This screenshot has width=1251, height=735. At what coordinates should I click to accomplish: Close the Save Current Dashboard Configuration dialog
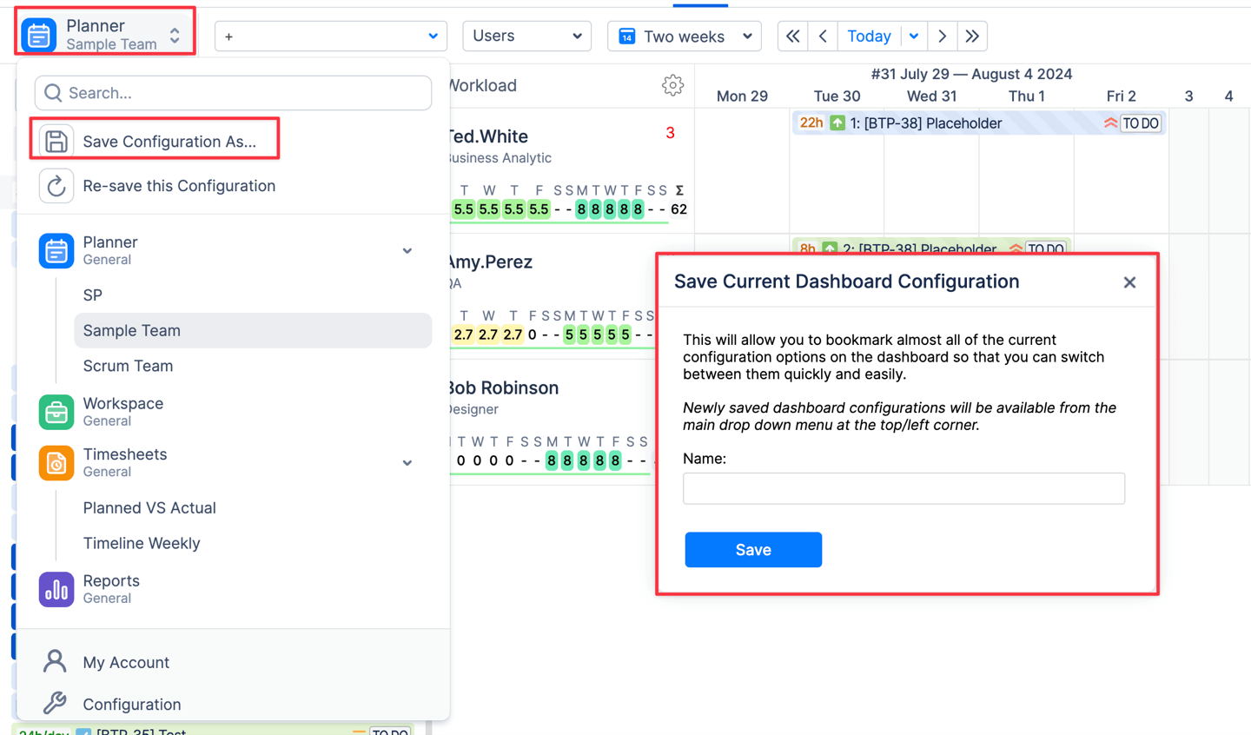click(x=1129, y=282)
